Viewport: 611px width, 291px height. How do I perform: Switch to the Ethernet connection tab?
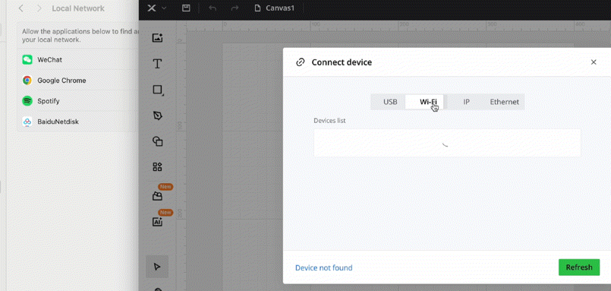[x=504, y=102]
